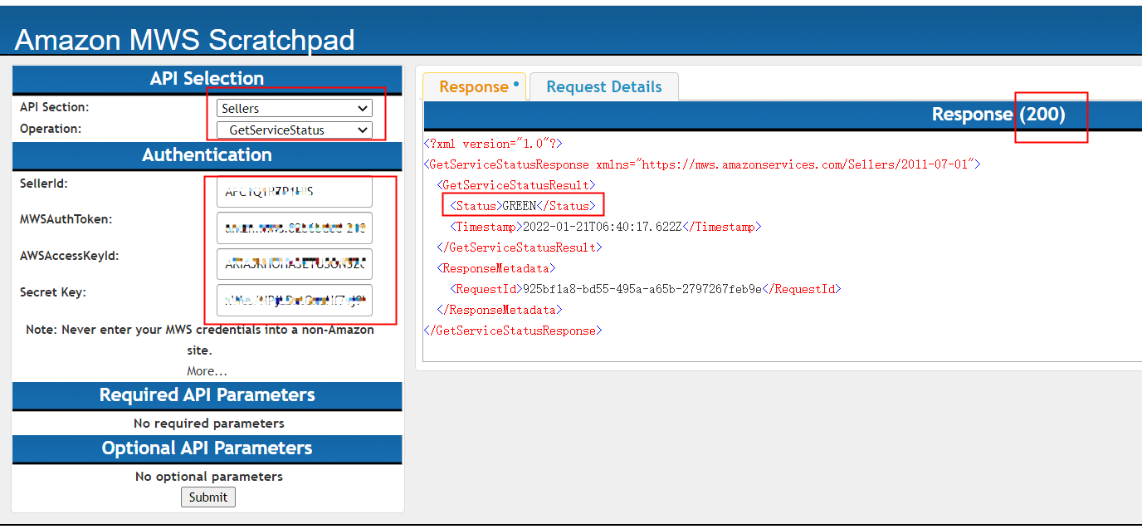Click the AWSAccessKeyId label
The width and height of the screenshot is (1142, 529).
click(70, 256)
